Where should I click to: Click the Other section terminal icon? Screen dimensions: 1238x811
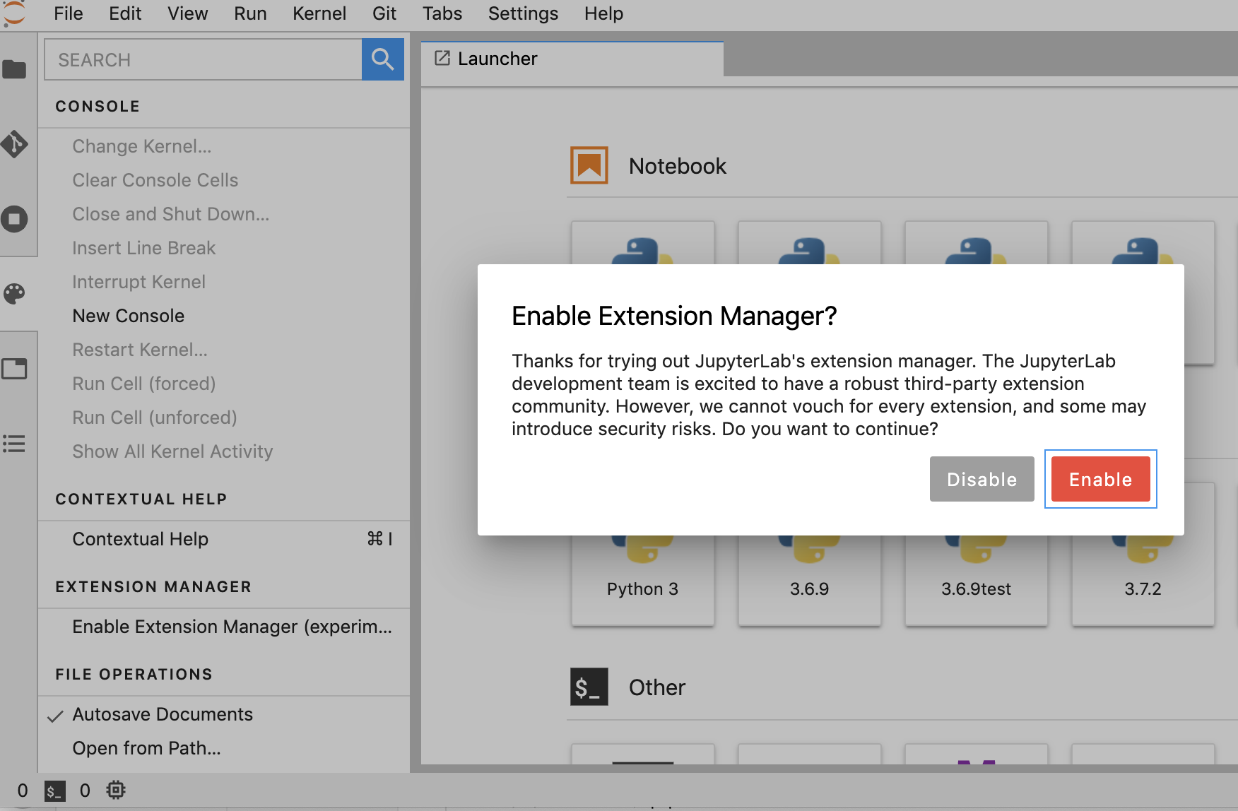click(589, 687)
